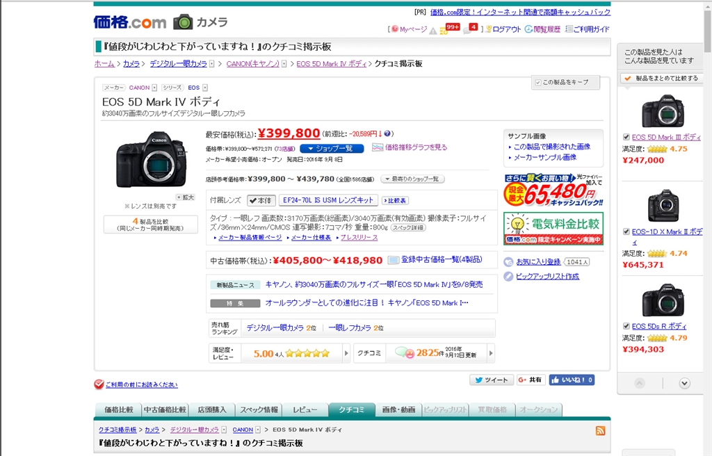Image resolution: width=712 pixels, height=456 pixels.
Task: Switch to the レビュー tab
Action: pos(305,409)
